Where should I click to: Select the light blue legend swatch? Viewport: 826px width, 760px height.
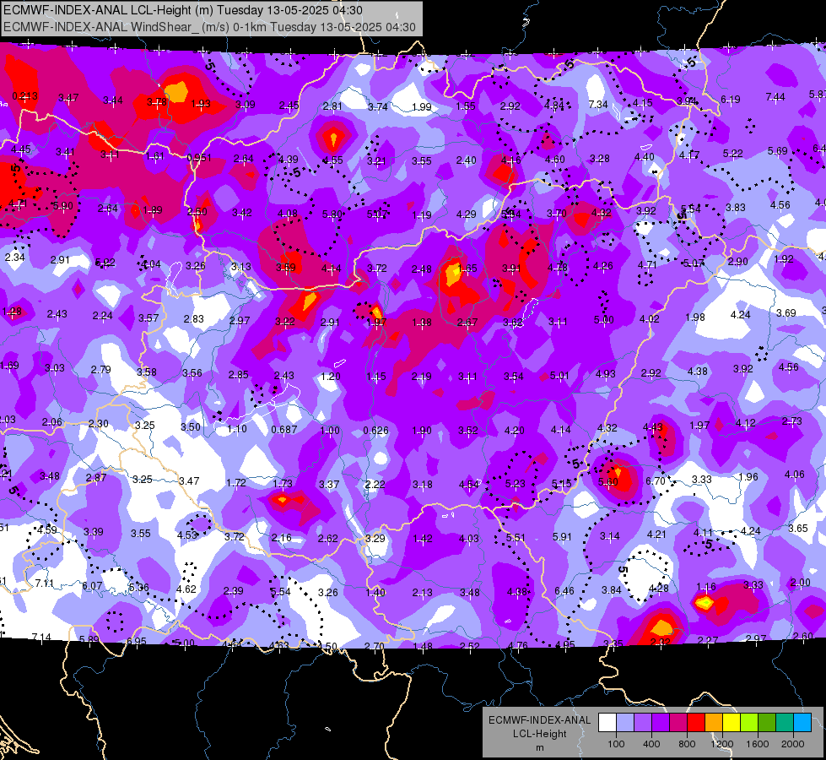[802, 723]
